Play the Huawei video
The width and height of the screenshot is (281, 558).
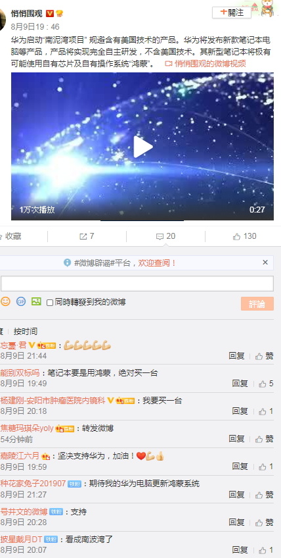(143, 147)
